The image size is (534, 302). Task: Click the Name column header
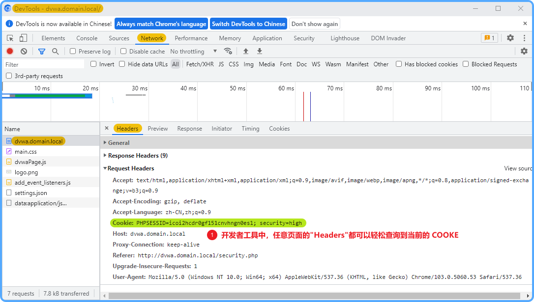coord(51,129)
